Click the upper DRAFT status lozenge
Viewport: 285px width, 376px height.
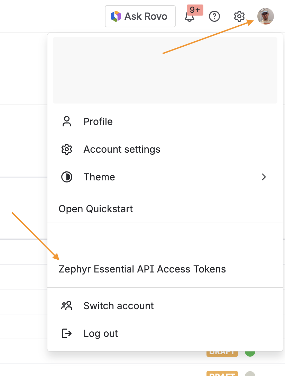[x=222, y=352]
